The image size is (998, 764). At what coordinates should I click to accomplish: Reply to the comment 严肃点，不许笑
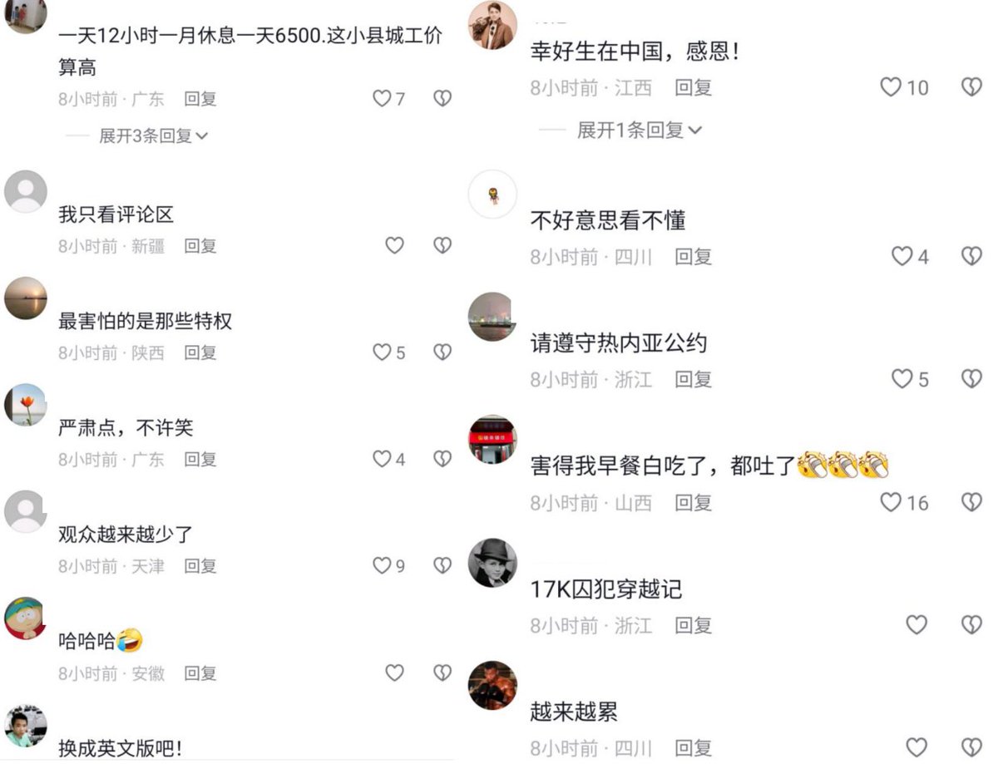[x=200, y=459]
